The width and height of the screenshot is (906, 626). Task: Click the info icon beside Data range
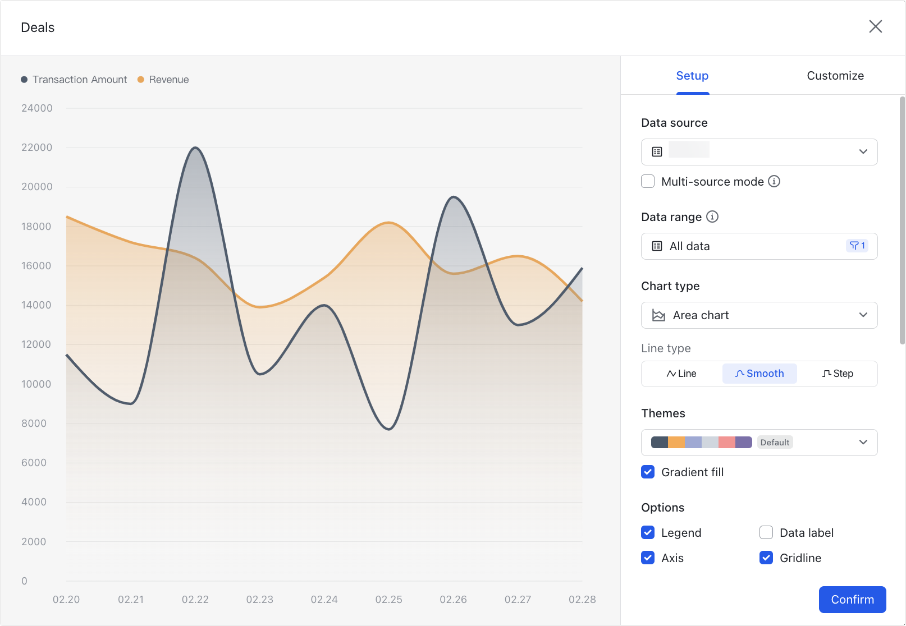[x=712, y=217]
